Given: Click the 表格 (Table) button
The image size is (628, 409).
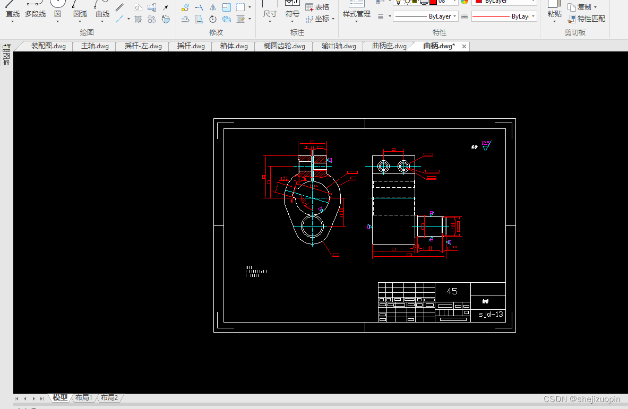Looking at the screenshot, I should tap(317, 7).
